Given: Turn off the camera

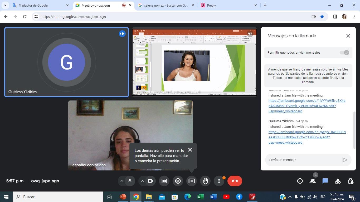Looking at the screenshot, I should tap(150, 181).
